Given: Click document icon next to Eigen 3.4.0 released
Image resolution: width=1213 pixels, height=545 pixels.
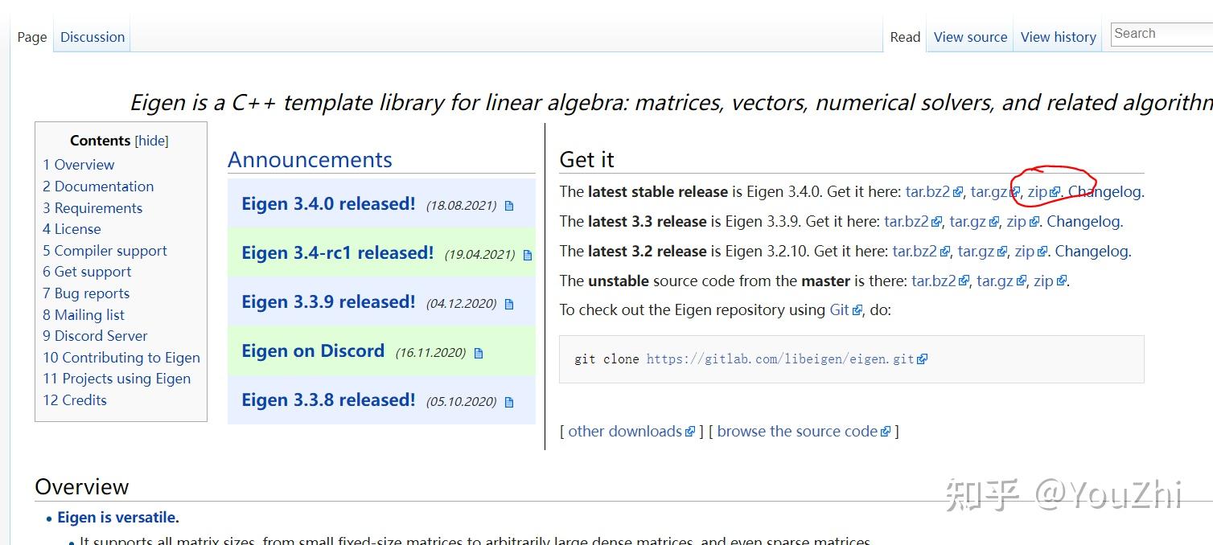Looking at the screenshot, I should (509, 206).
